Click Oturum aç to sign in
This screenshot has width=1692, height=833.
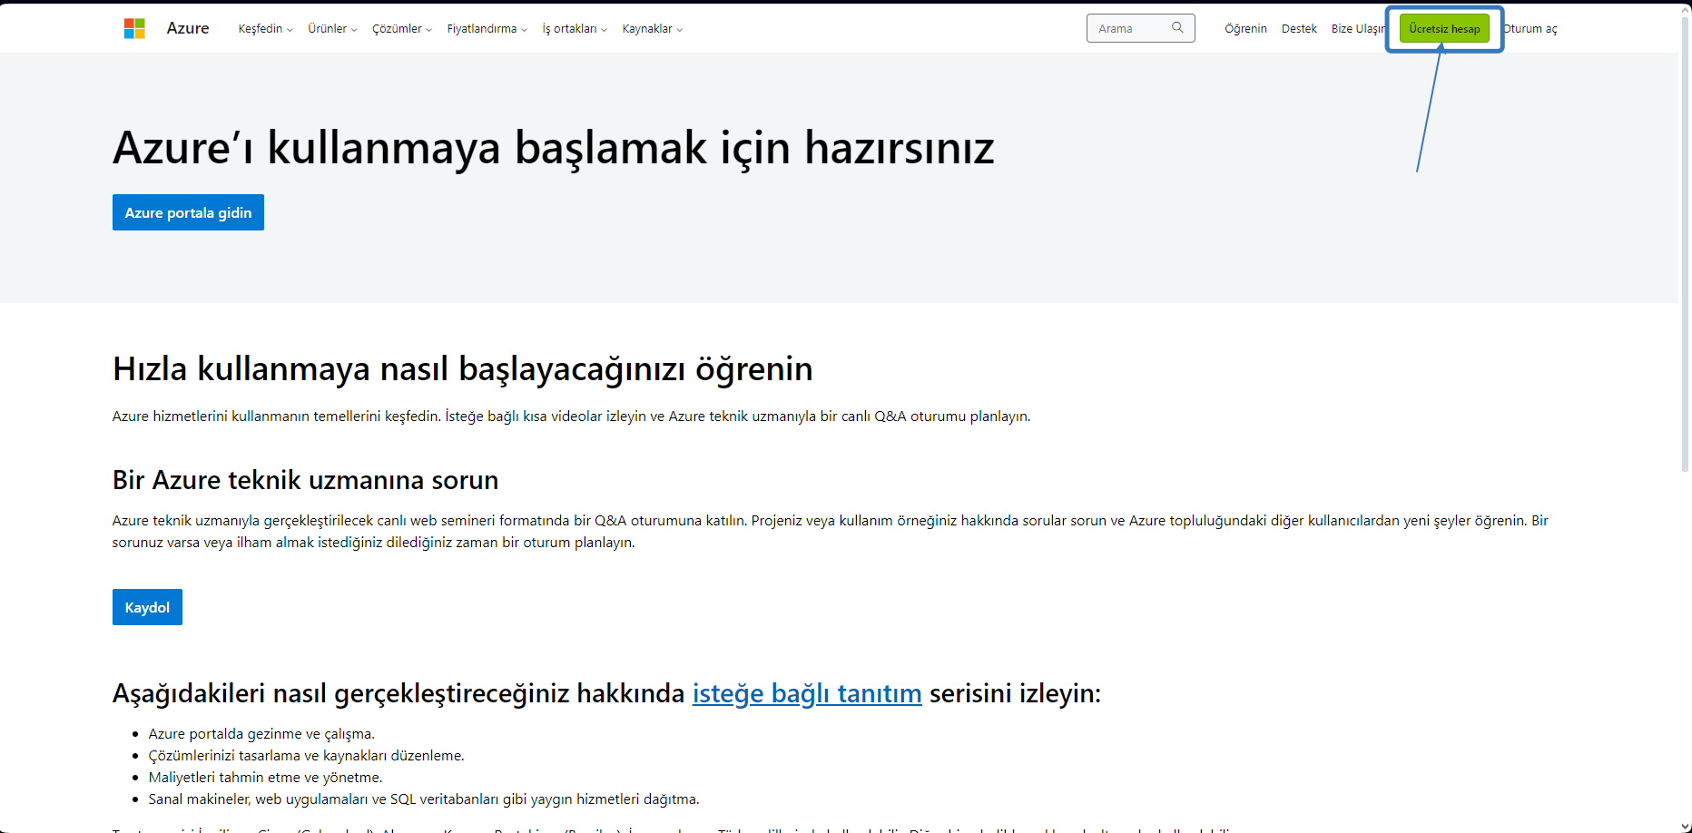point(1531,28)
